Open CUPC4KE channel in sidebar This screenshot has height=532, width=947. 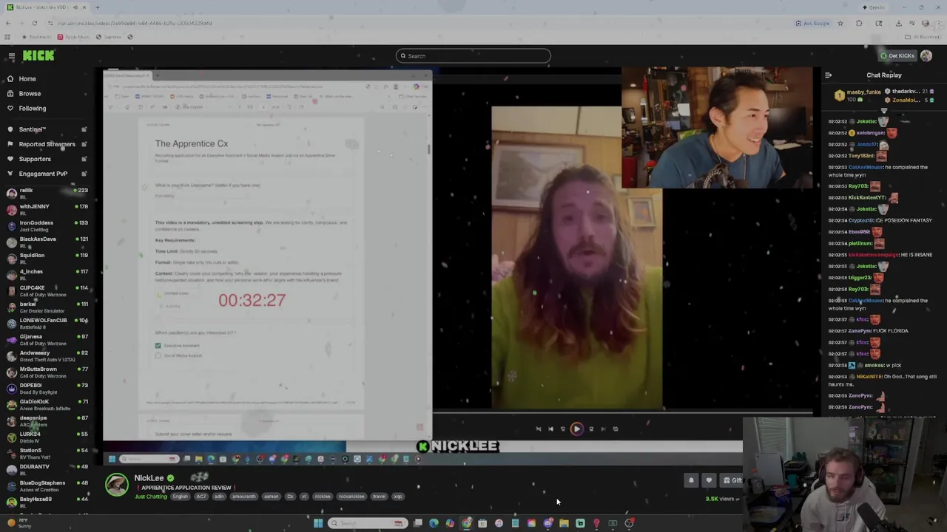(x=46, y=290)
